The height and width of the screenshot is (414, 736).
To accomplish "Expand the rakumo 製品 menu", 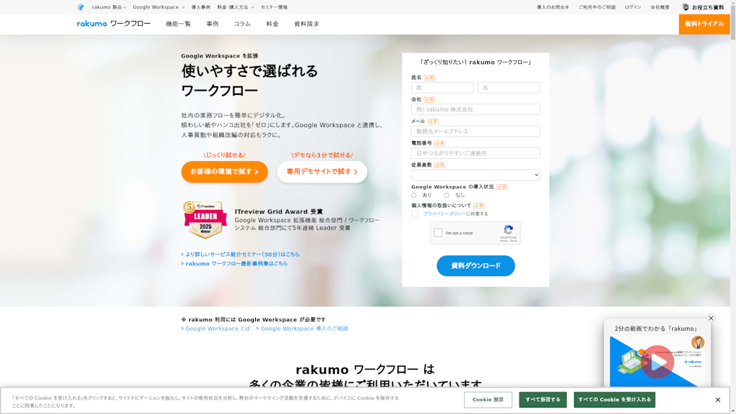I will point(109,7).
